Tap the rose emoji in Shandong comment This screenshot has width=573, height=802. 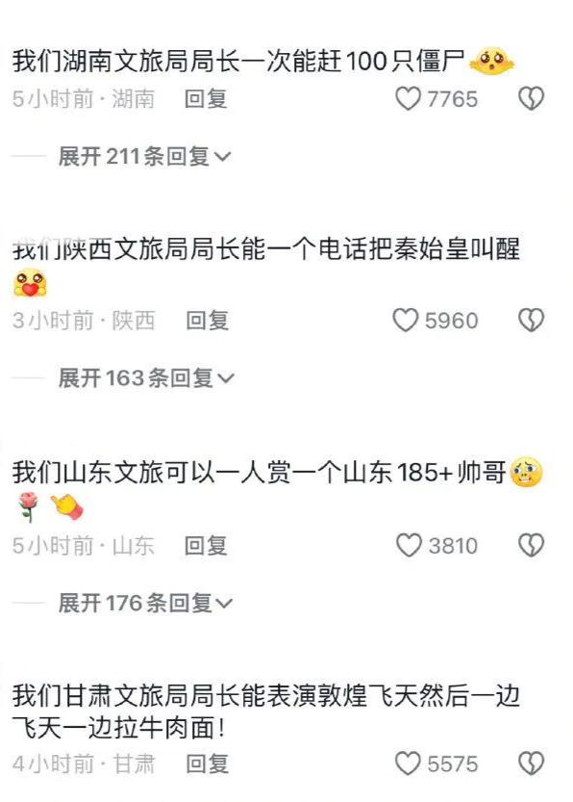[x=29, y=506]
